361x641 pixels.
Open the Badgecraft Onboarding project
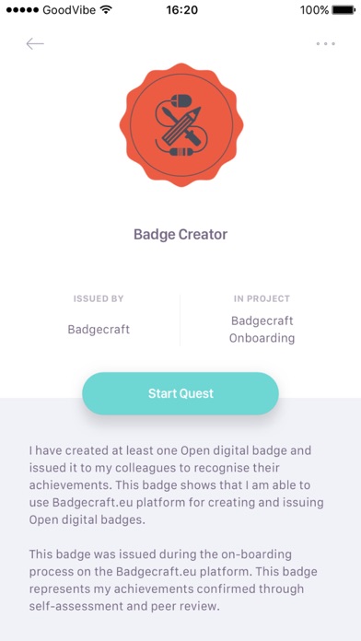[x=262, y=330]
